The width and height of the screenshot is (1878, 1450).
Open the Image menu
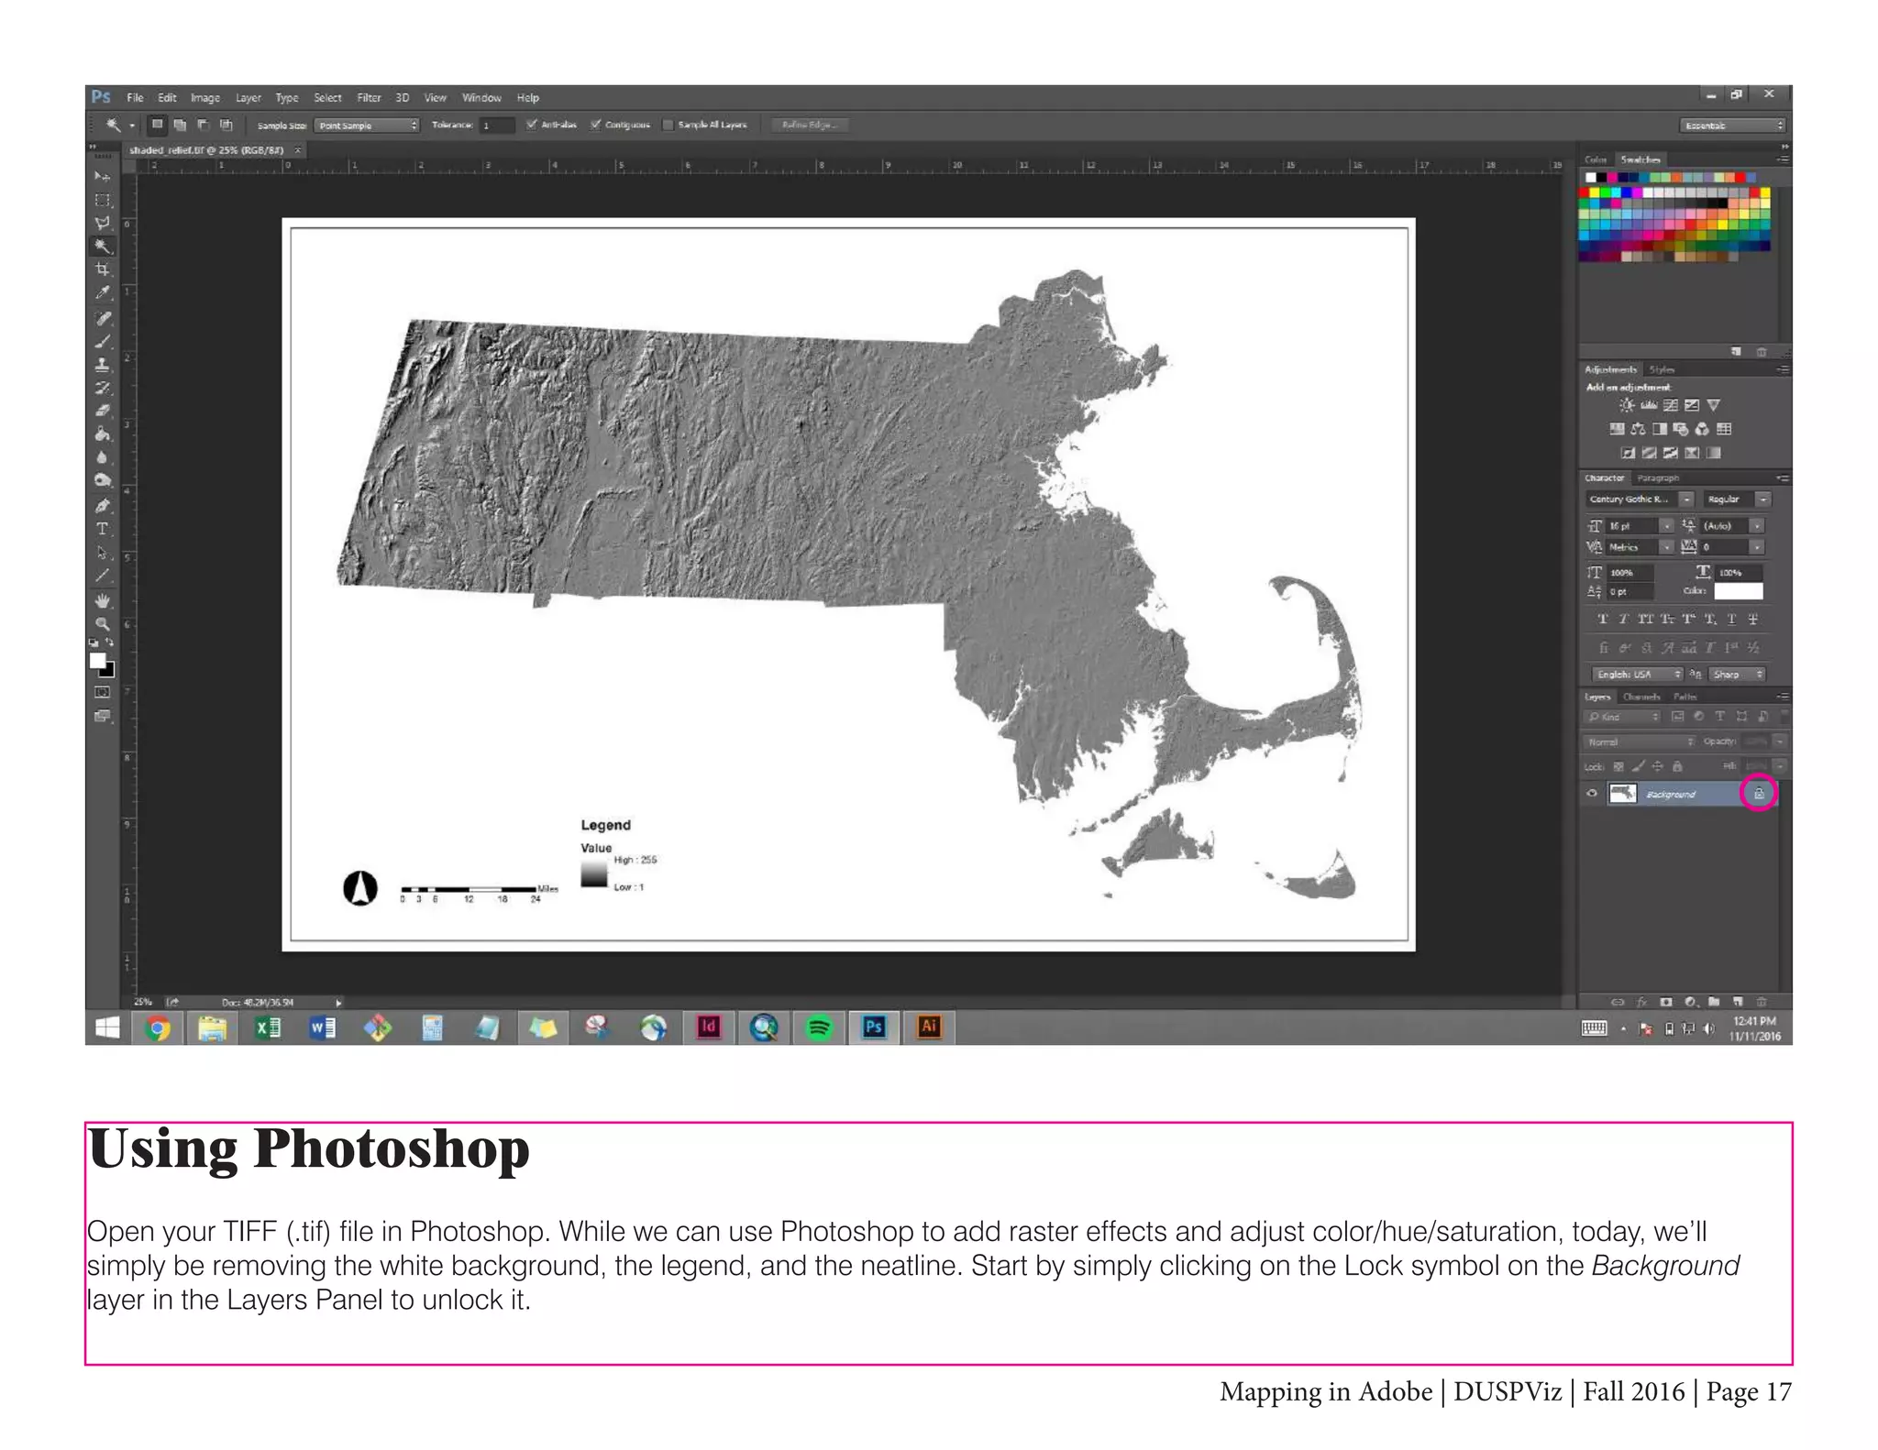tap(205, 97)
